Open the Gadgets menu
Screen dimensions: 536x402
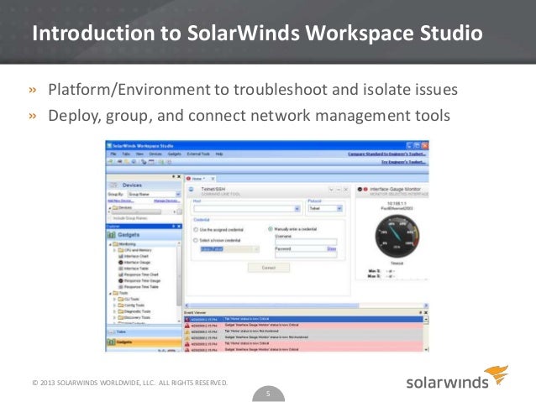point(175,154)
